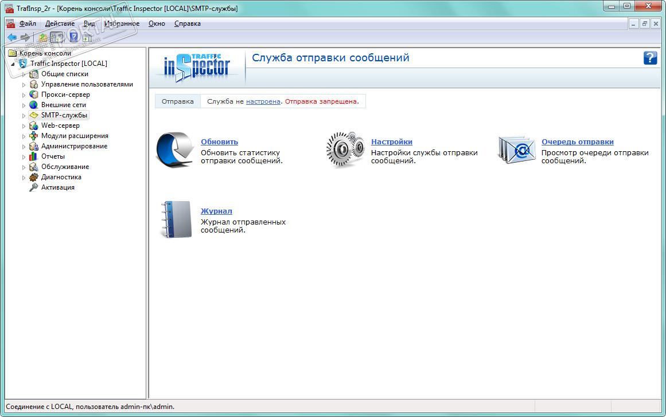666x417 pixels.
Task: Expand the SMTP-службы node
Action: 24,115
